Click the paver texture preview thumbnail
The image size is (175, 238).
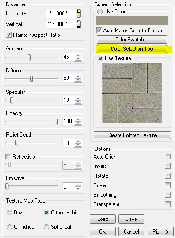[132, 93]
